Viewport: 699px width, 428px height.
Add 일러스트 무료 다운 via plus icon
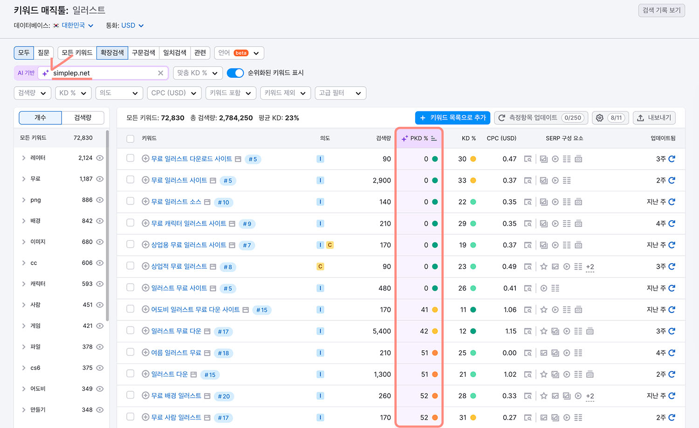click(x=145, y=331)
